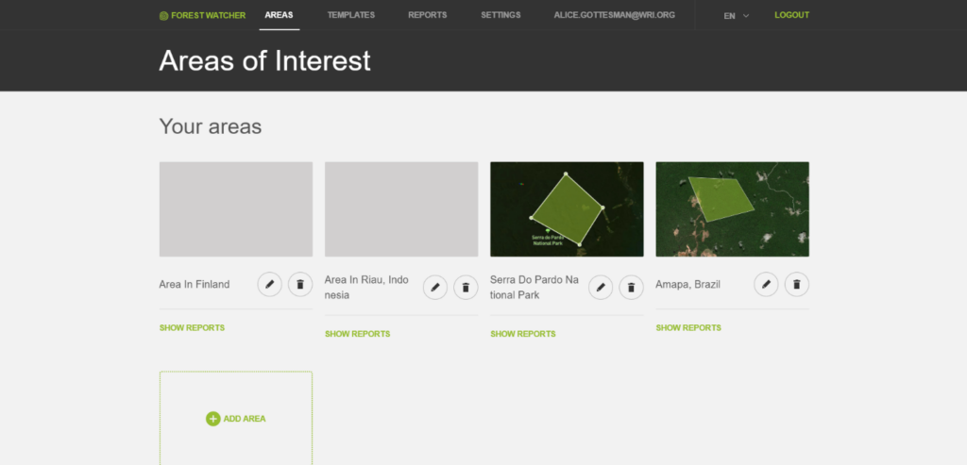Go to the Areas tab

tap(279, 15)
